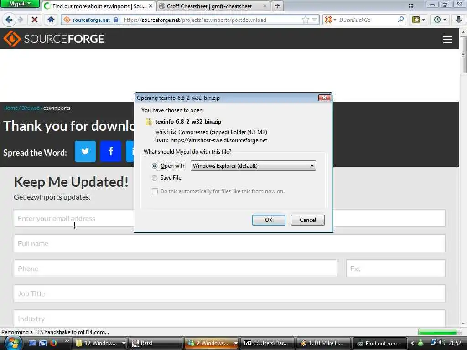The width and height of the screenshot is (467, 350).
Task: Click the volume speaker tray icon
Action: click(441, 343)
